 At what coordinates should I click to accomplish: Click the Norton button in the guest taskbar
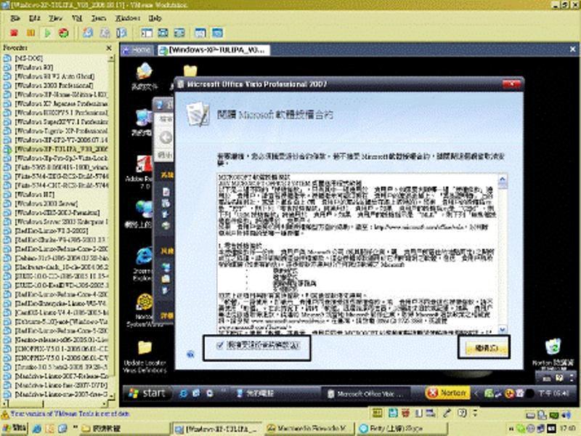(447, 393)
